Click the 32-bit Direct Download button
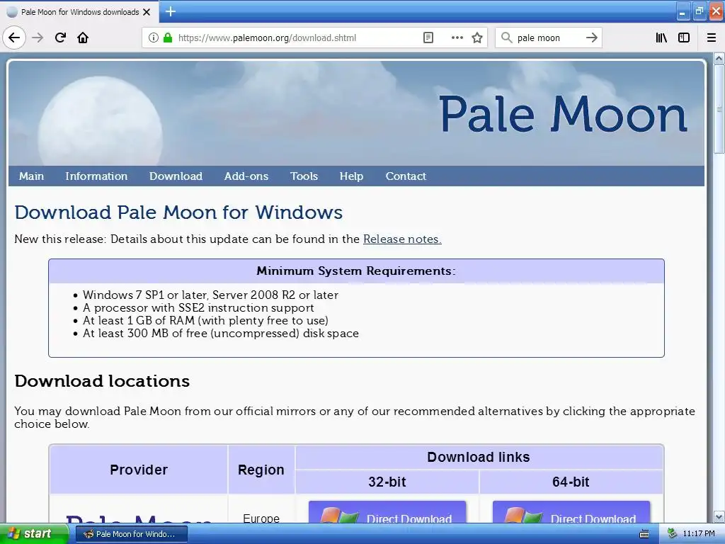This screenshot has width=725, height=544. [387, 513]
